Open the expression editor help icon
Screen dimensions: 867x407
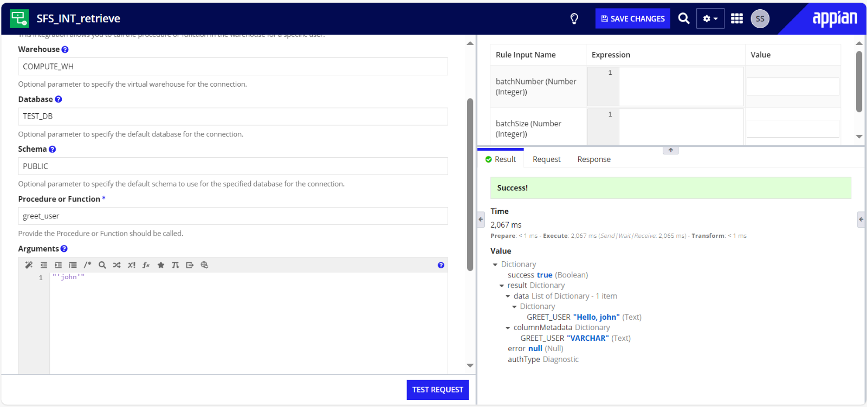point(441,265)
